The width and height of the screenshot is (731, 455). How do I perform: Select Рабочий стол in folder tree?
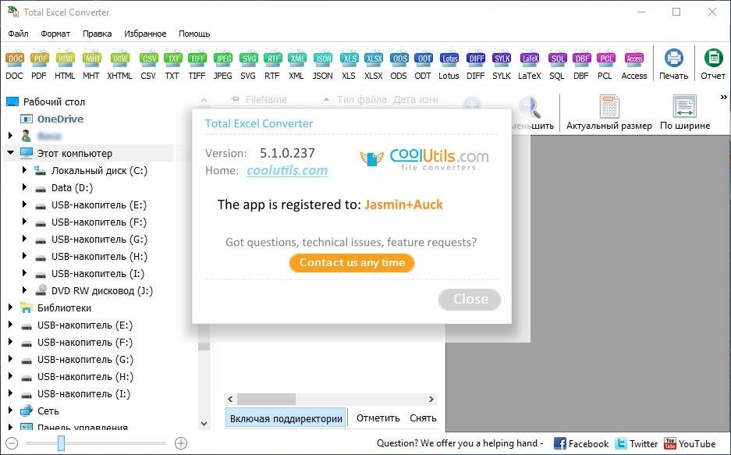point(54,101)
